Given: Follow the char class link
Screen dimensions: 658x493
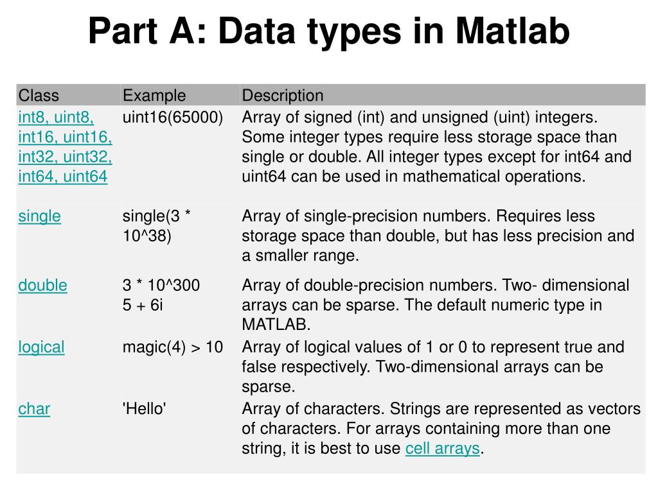Looking at the screenshot, I should (34, 409).
